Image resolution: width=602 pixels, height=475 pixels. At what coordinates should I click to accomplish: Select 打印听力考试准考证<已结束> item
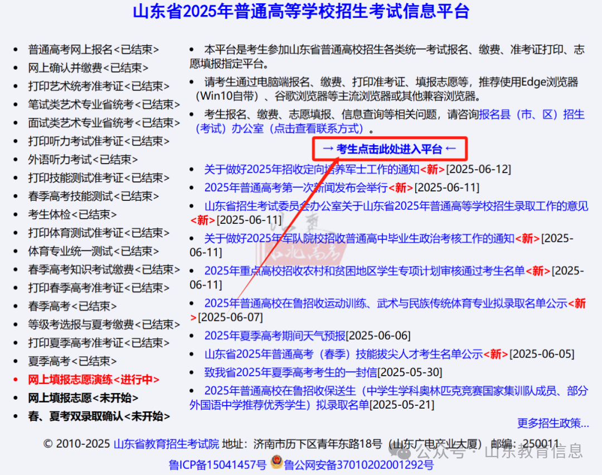click(x=99, y=141)
